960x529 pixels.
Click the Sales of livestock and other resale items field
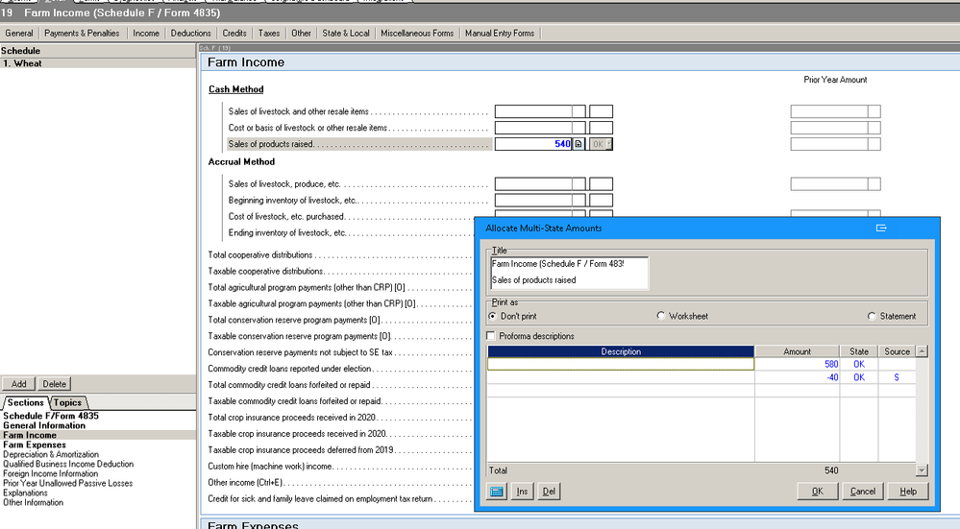[x=532, y=111]
